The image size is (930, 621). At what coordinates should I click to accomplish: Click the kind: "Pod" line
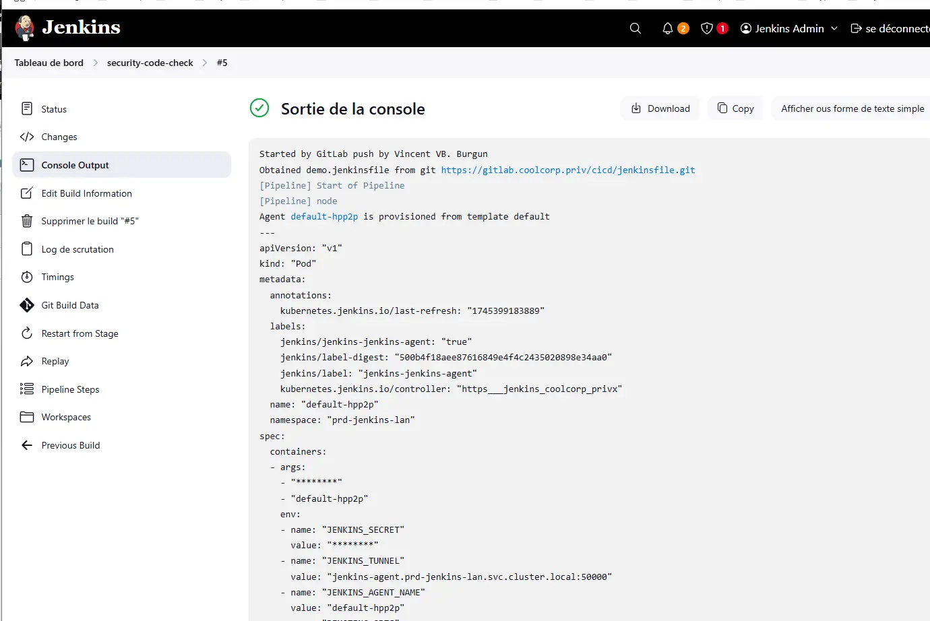coord(288,263)
